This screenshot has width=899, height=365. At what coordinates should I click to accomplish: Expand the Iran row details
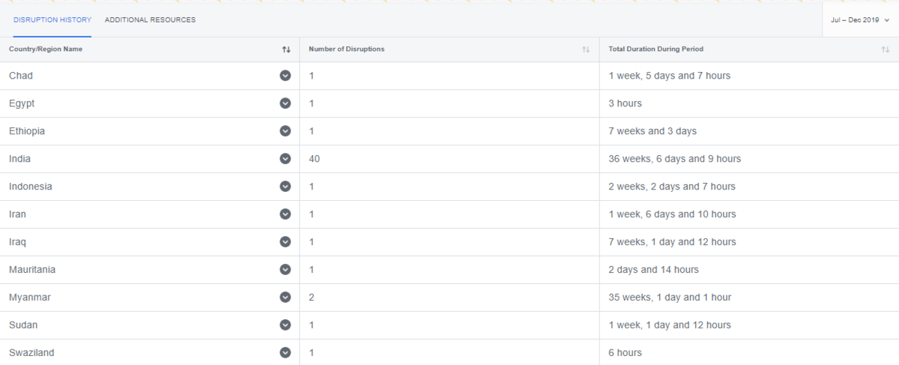click(285, 214)
